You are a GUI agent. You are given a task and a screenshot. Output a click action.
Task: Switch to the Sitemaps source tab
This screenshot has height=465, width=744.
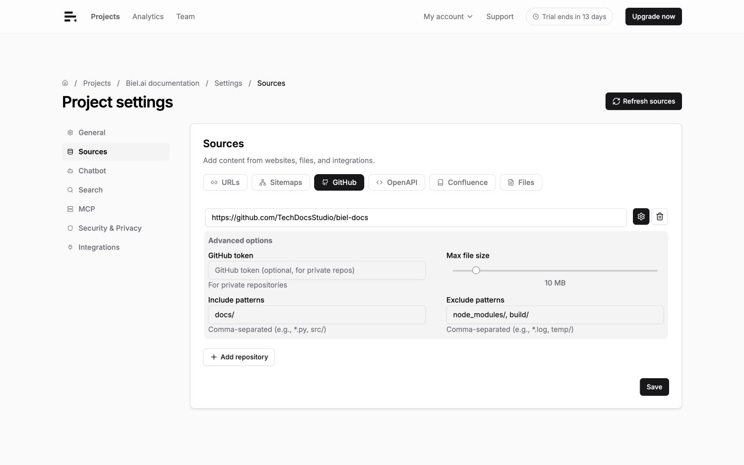tap(281, 182)
